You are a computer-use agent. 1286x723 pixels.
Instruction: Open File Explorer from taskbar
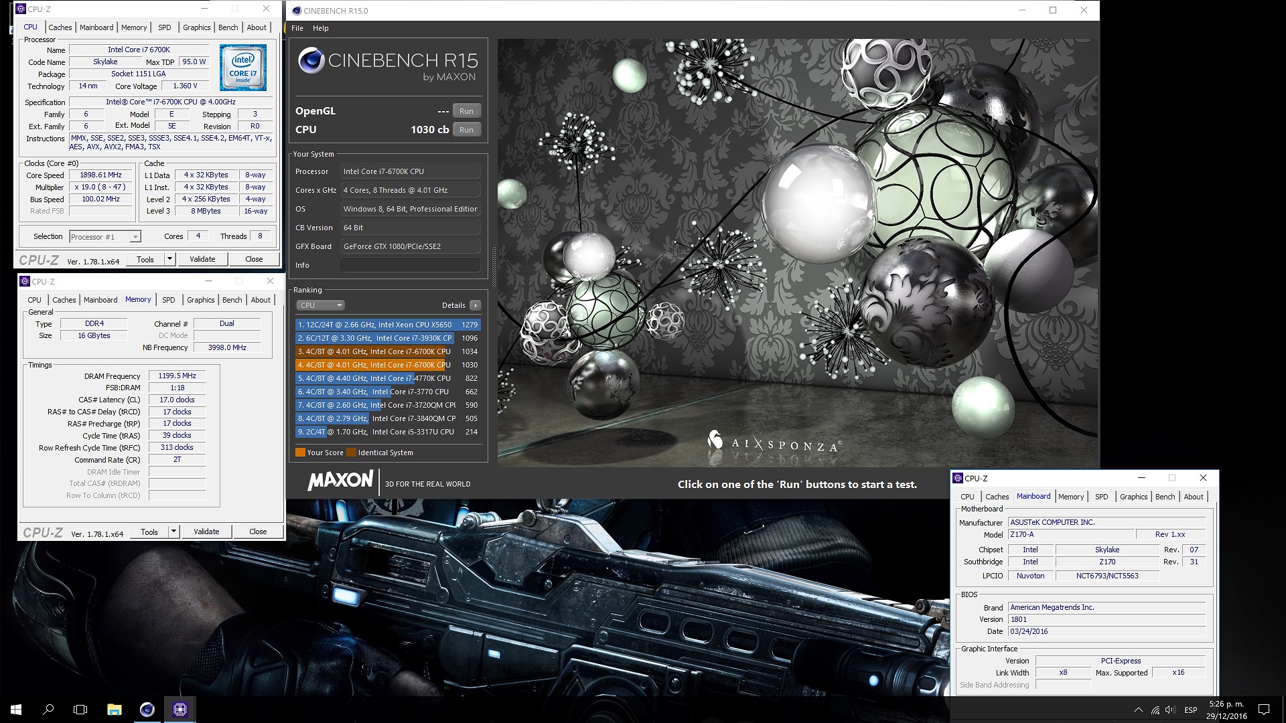pyautogui.click(x=114, y=710)
